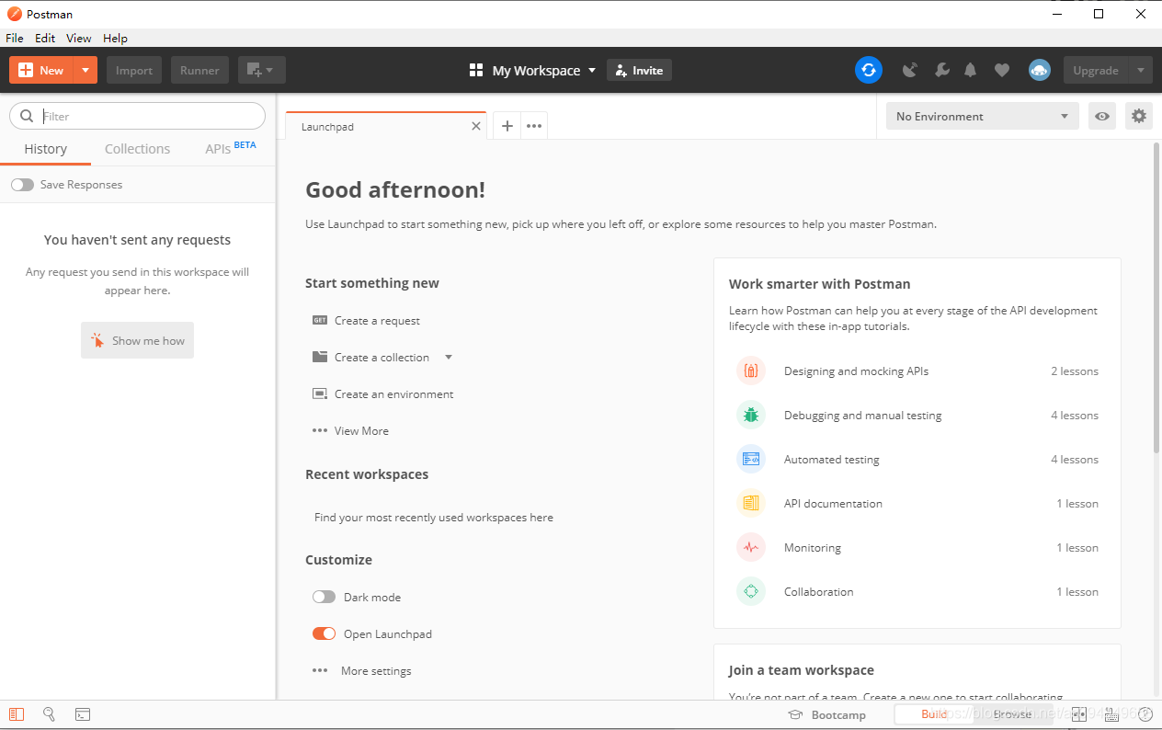Click the Create a request link
The height and width of the screenshot is (730, 1162).
(377, 321)
